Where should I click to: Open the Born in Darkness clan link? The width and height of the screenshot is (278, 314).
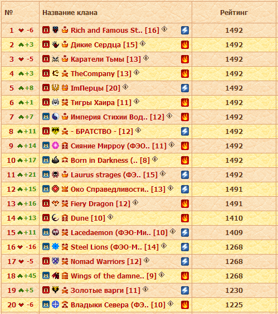(x=110, y=161)
